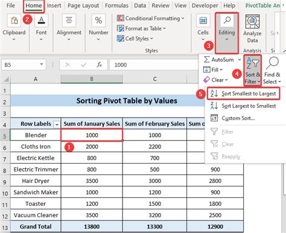Click the Format as Table icon
The image size is (286, 233).
pyautogui.click(x=121, y=28)
